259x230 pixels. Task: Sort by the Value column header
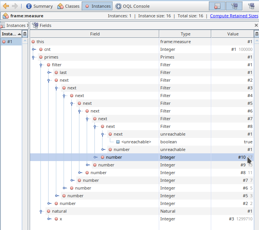pyautogui.click(x=232, y=34)
